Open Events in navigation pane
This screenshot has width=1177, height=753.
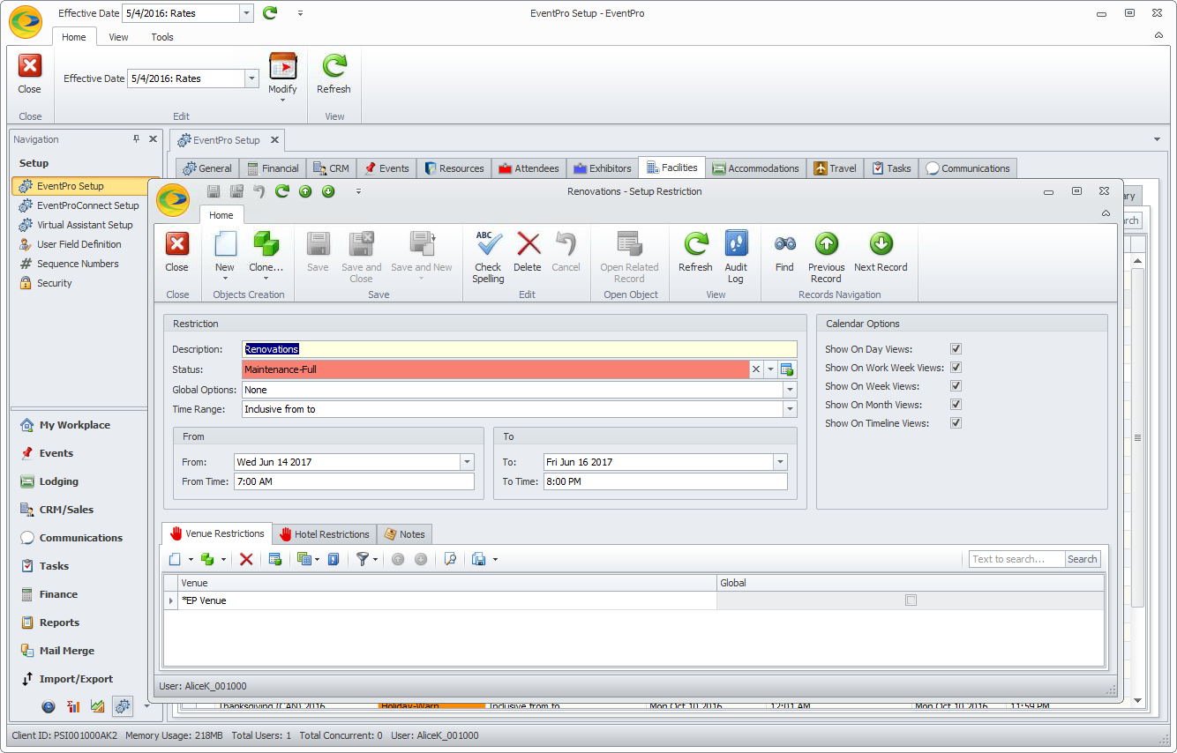pos(56,453)
